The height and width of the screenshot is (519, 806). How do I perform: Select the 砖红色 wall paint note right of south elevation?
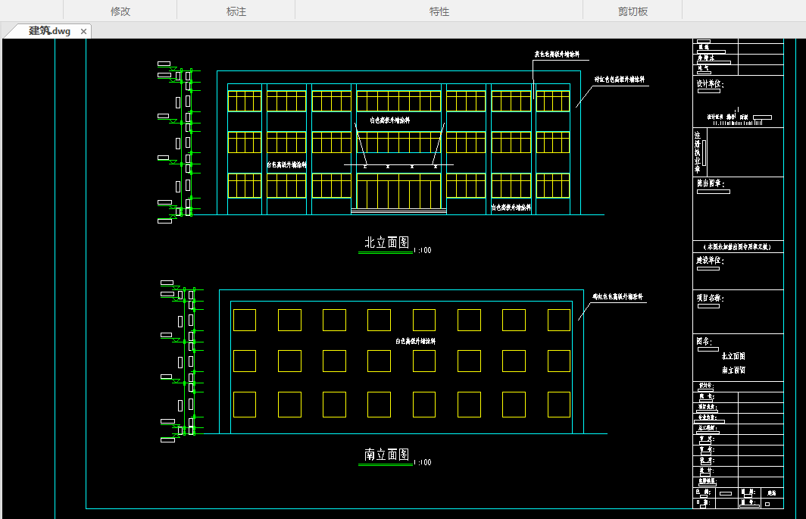coord(617,297)
